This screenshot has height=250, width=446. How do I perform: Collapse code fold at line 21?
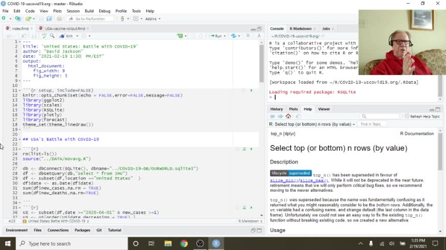(19, 139)
